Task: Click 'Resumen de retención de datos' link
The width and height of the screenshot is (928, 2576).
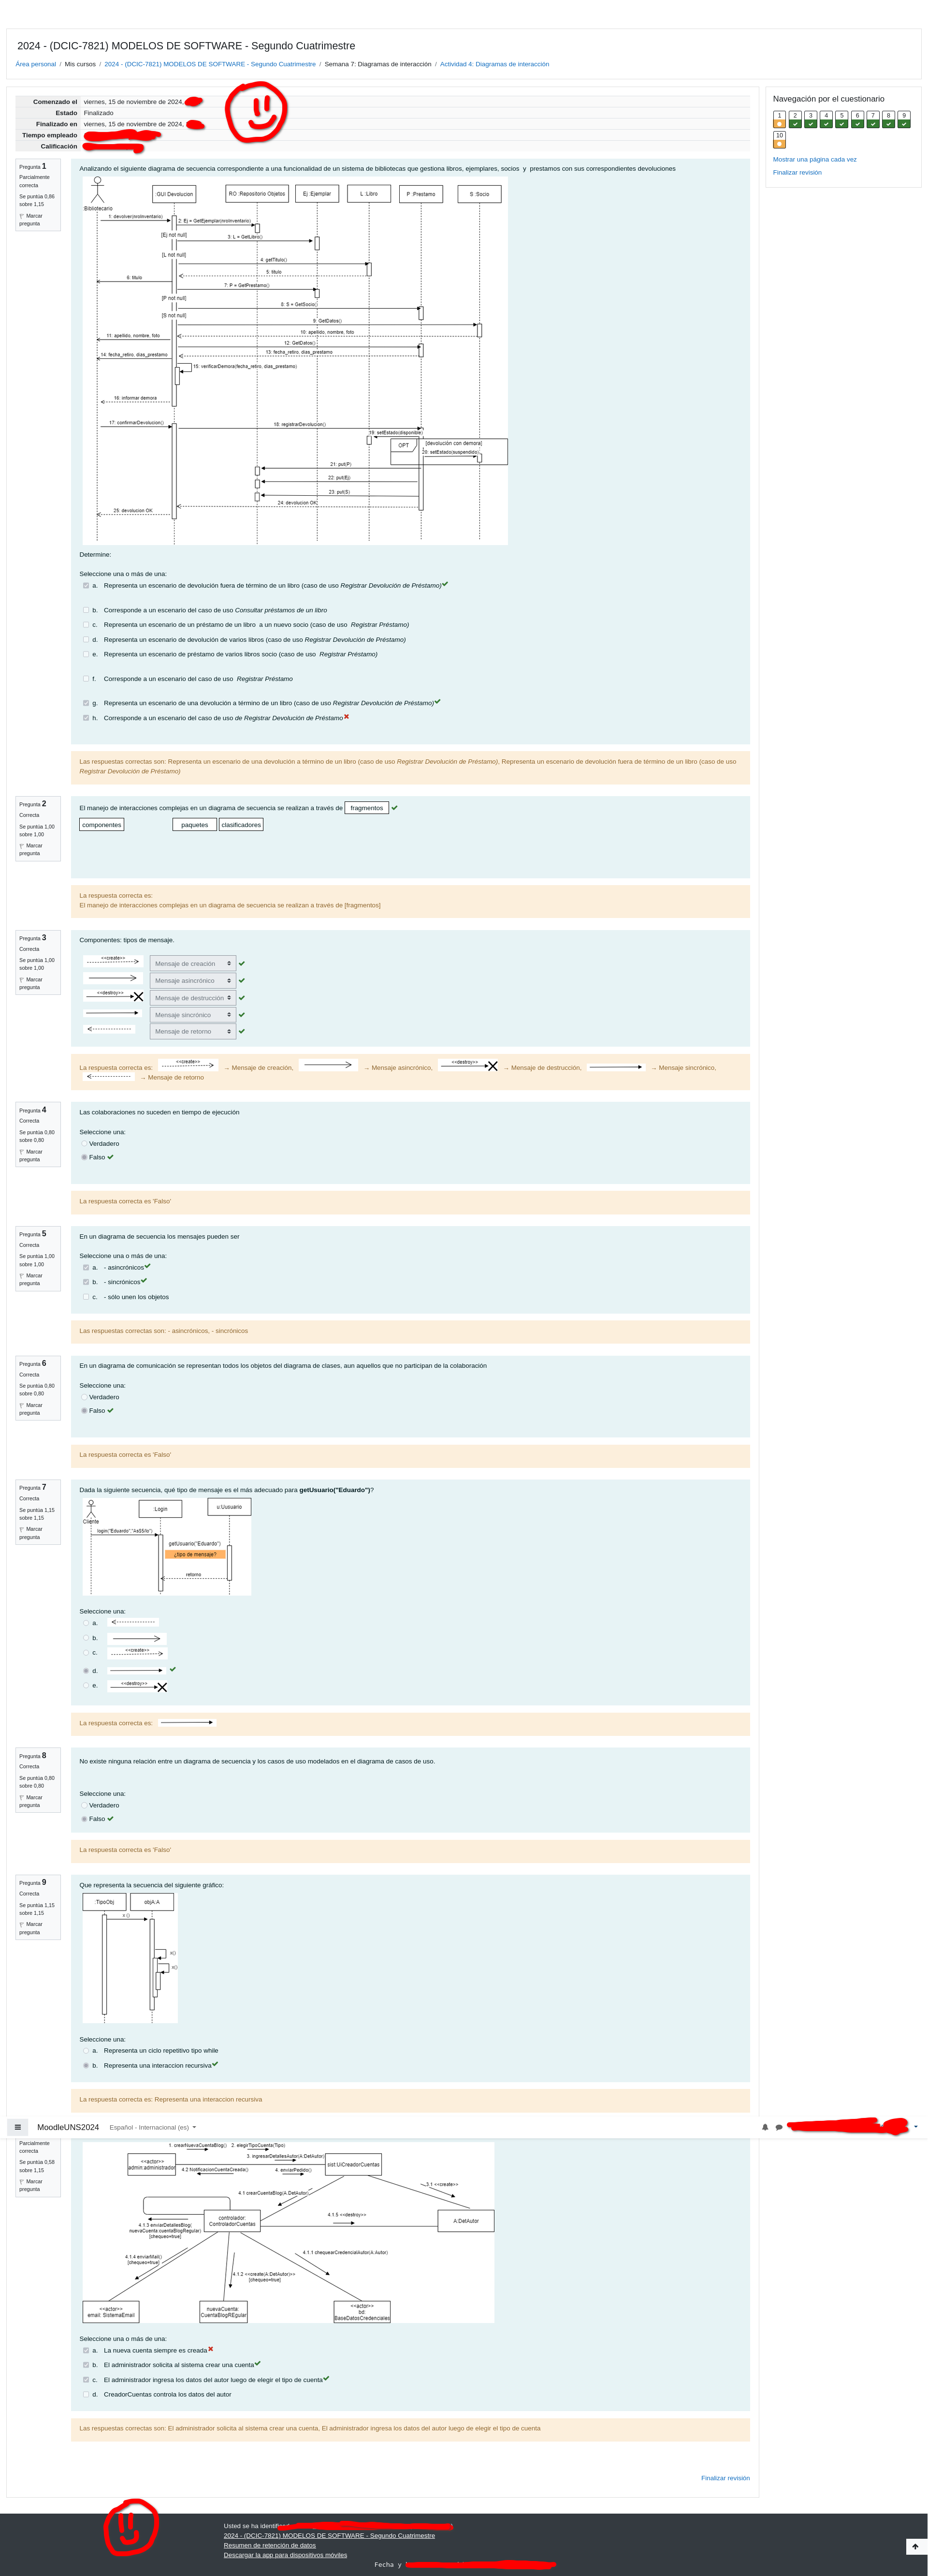Action: coord(269,2545)
